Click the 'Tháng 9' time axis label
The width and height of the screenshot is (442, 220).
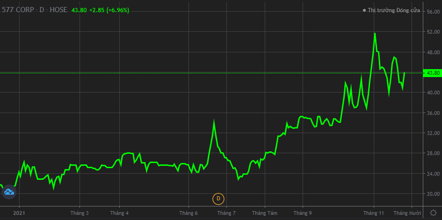click(303, 213)
